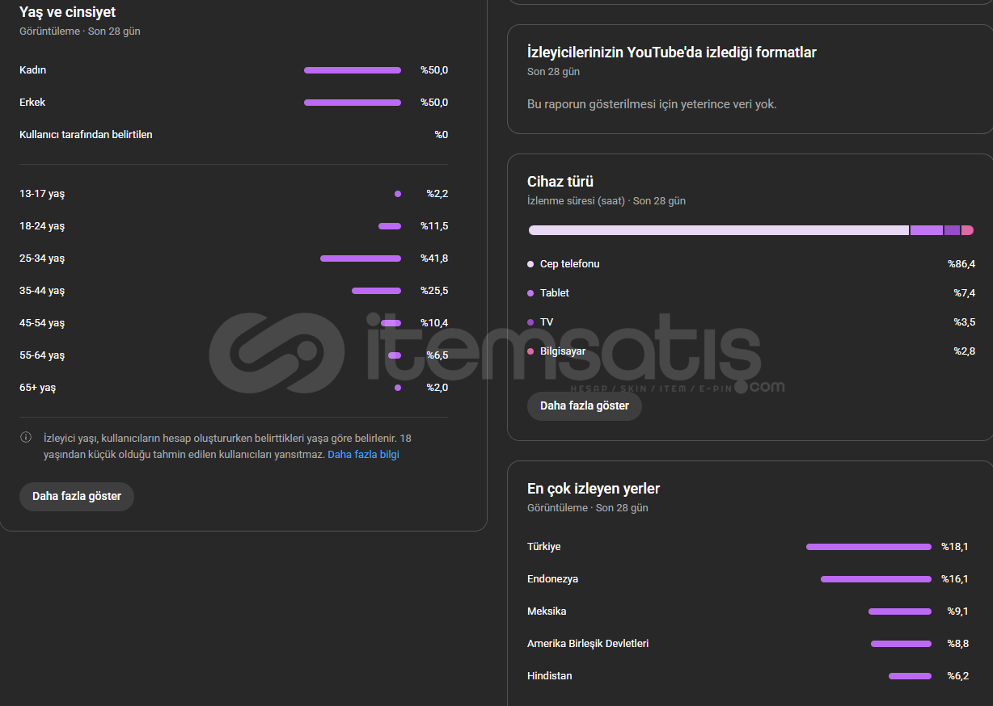Click the info icon beside viewer age note
This screenshot has width=993, height=706.
[26, 438]
